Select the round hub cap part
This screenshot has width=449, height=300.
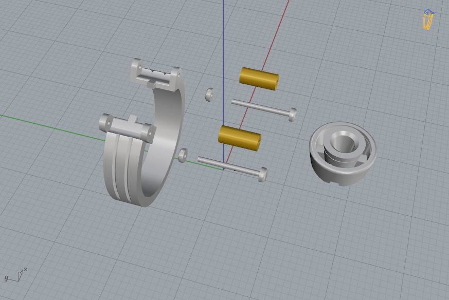point(343,154)
